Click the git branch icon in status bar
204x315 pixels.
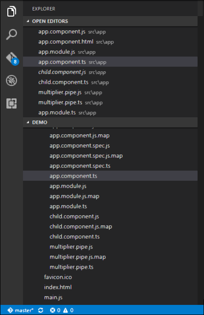[10, 310]
